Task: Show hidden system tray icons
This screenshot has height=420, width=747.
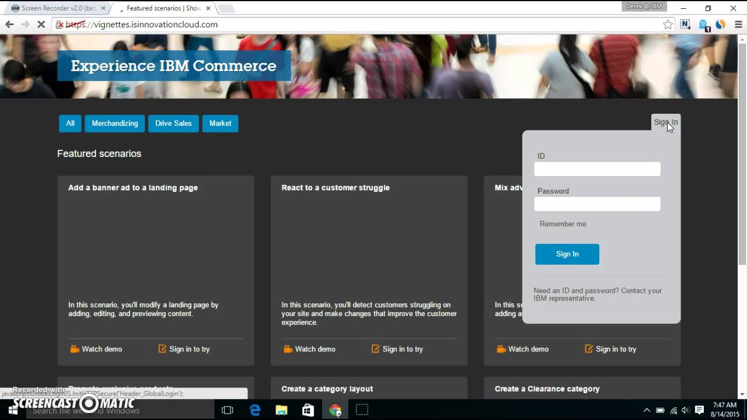Action: pos(647,410)
